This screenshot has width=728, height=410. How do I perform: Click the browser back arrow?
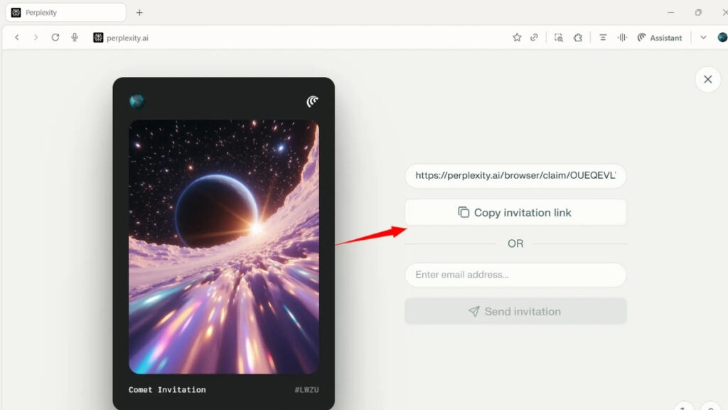coord(17,38)
